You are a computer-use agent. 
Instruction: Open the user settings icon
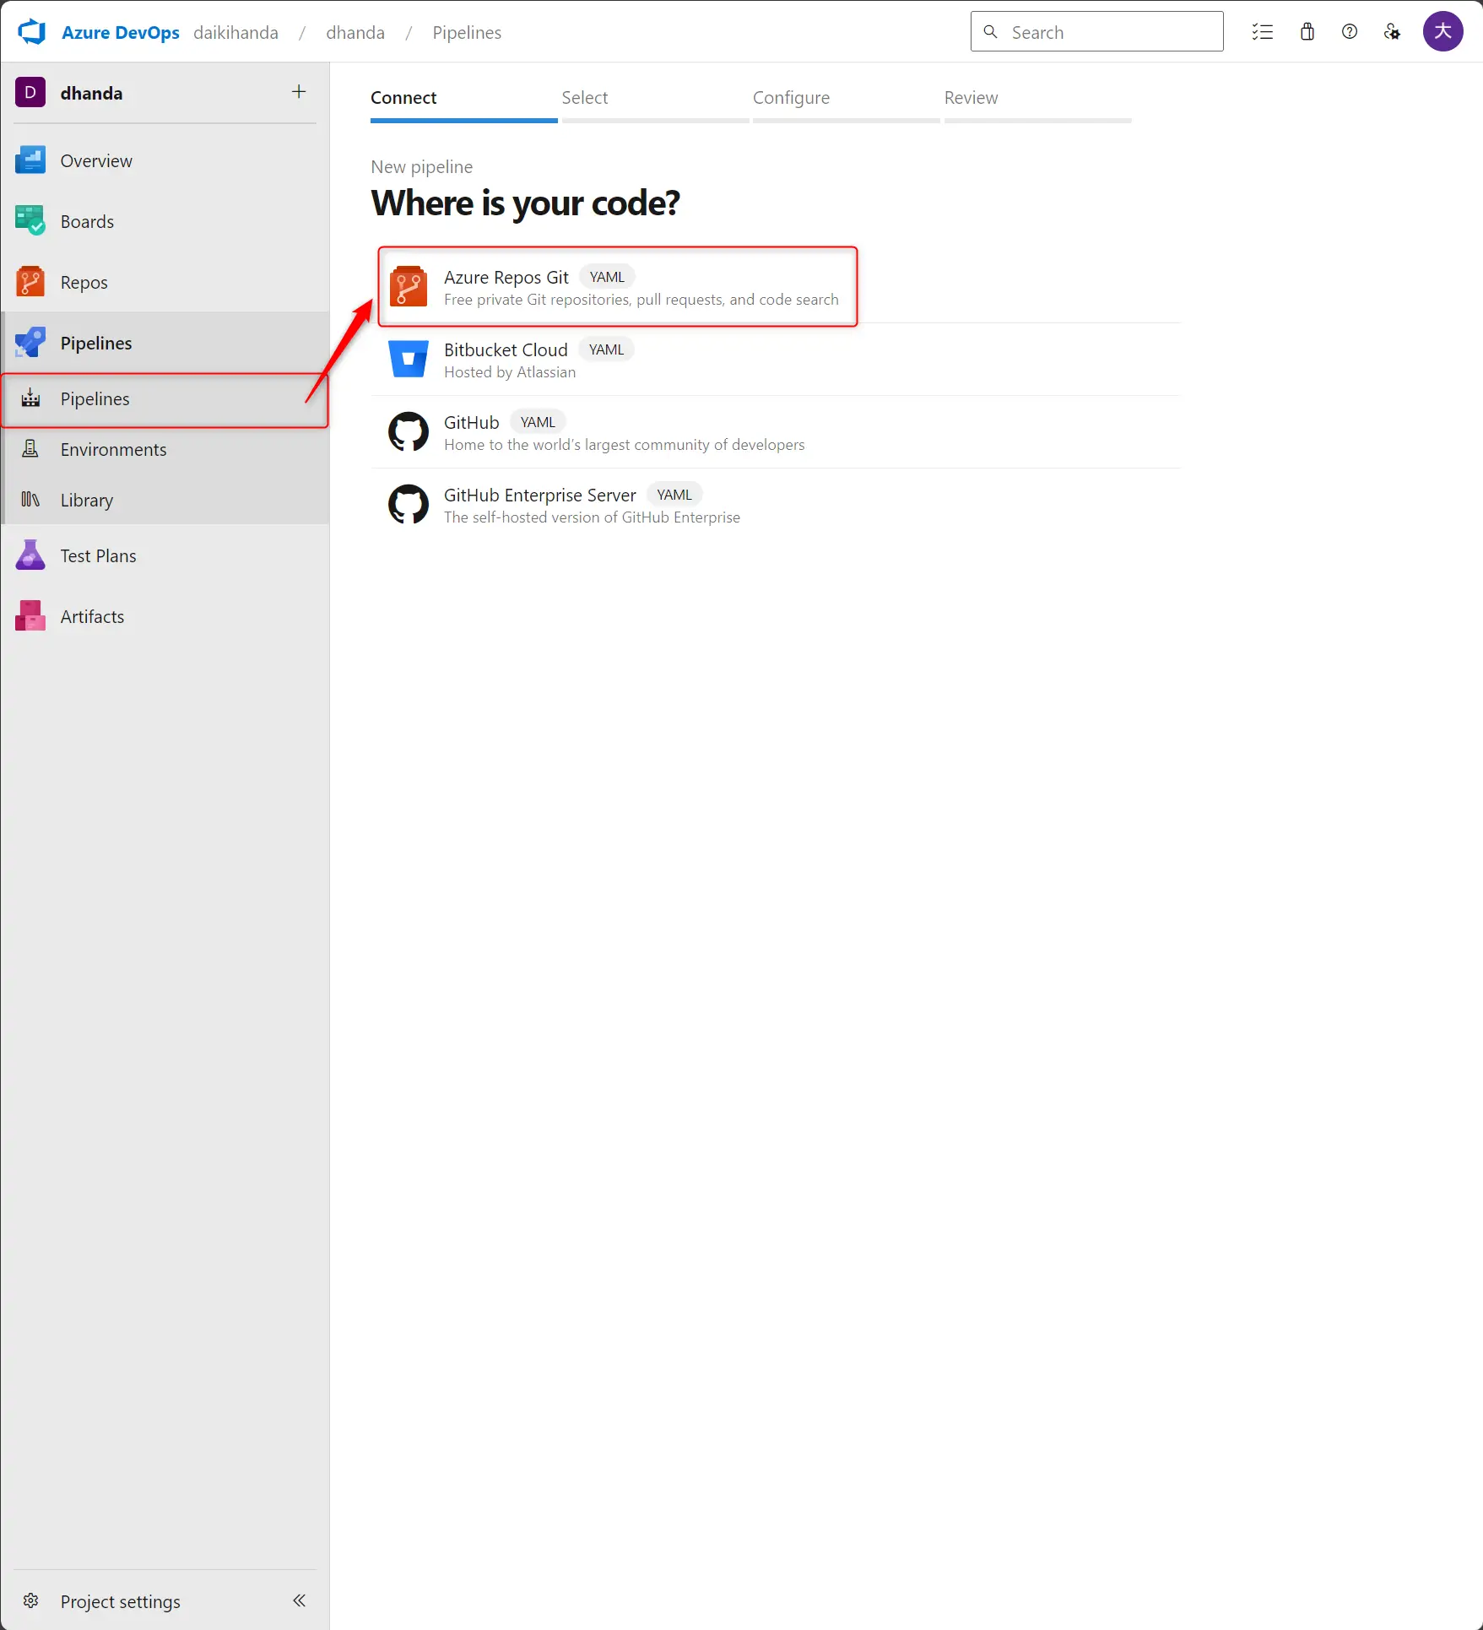pyautogui.click(x=1393, y=32)
